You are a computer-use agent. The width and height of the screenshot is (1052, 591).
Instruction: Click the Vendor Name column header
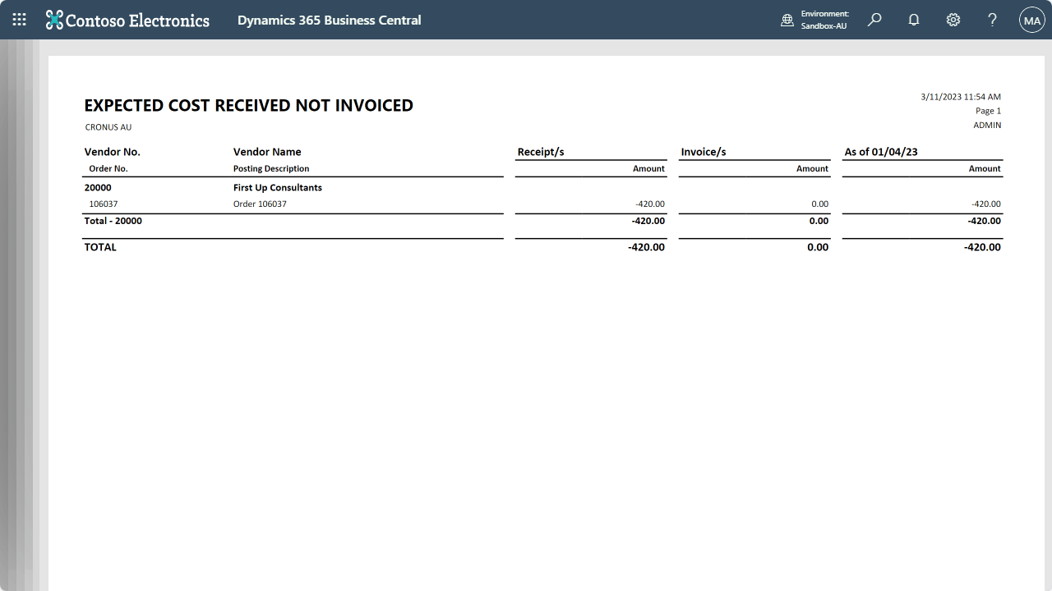[267, 152]
